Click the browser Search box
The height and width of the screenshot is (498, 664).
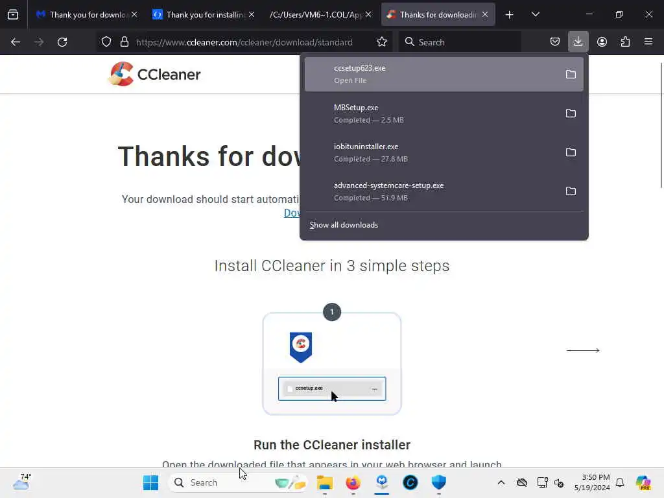point(460,42)
